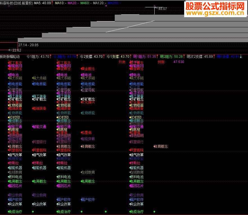Click the 48.07 high price marker
The width and height of the screenshot is (248, 215).
[163, 9]
